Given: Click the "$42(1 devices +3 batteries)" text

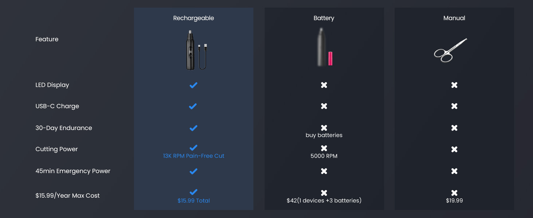Looking at the screenshot, I should coord(324,201).
